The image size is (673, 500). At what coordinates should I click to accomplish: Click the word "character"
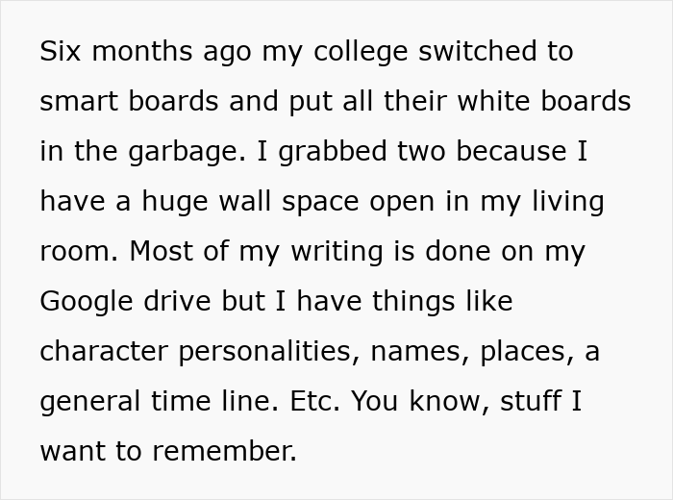pos(104,352)
